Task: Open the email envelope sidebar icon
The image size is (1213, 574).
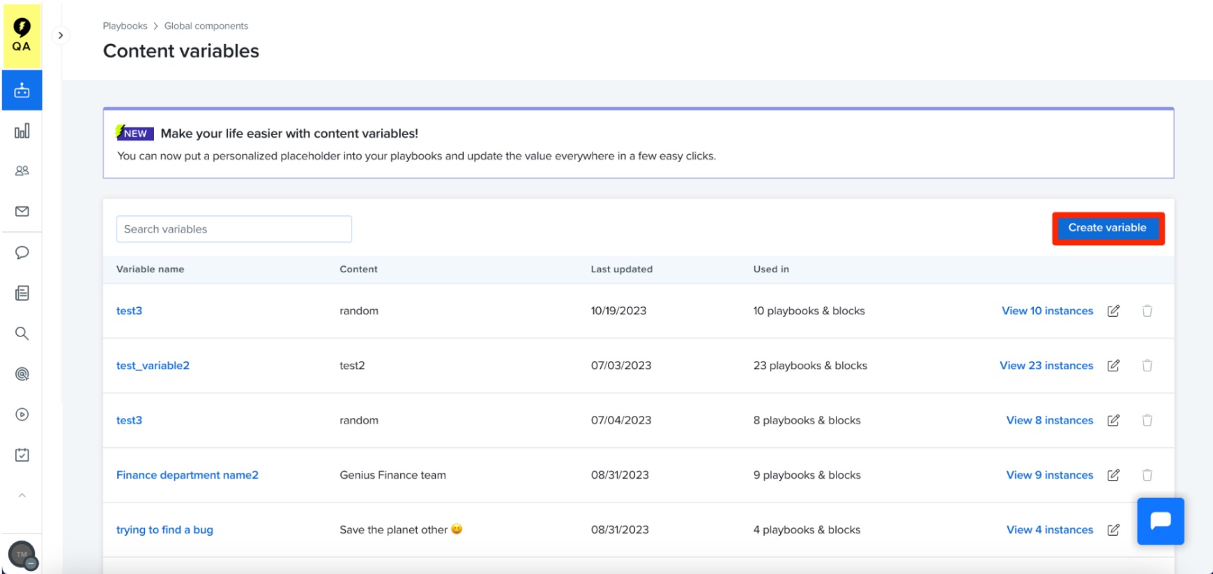Action: point(22,211)
